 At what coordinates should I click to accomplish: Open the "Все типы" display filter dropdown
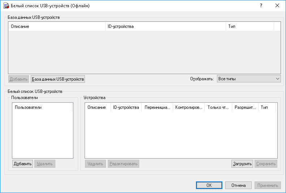coord(249,79)
